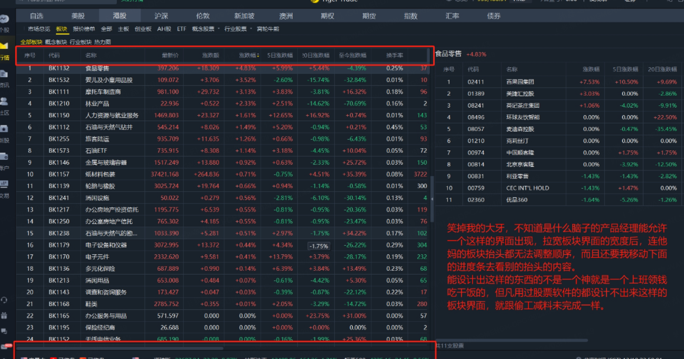Collapse the right panel with the divider arrow

click(432, 199)
